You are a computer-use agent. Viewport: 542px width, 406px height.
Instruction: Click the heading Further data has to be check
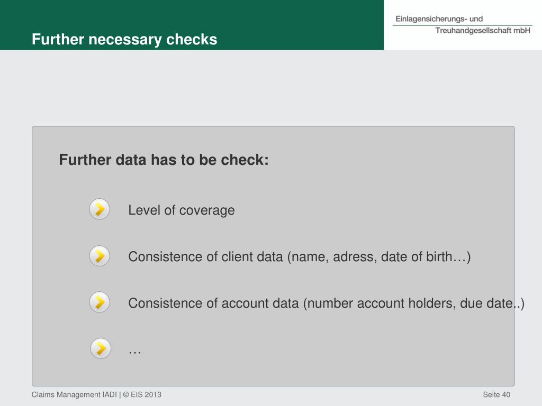[x=164, y=160]
